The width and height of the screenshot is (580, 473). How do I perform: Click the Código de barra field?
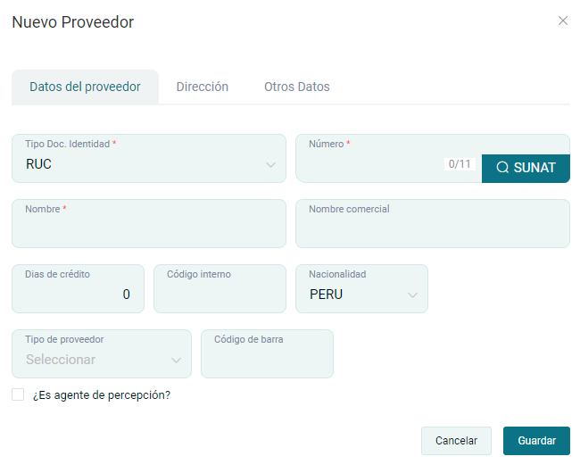point(267,360)
